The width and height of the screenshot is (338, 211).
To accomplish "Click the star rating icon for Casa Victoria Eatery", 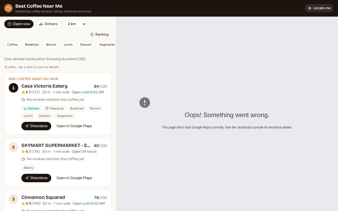I will (23, 92).
